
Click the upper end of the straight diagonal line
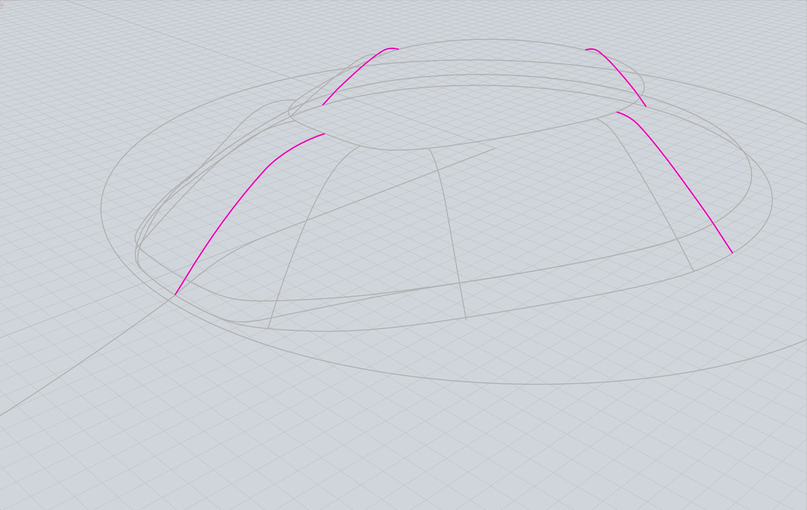coord(494,148)
